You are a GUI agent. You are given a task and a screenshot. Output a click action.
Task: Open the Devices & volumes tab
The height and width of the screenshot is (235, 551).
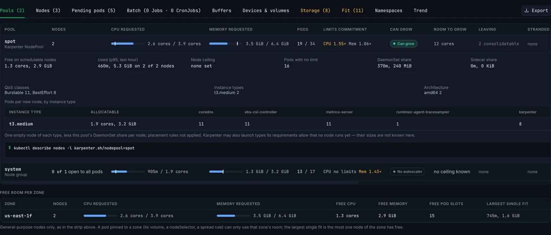[x=266, y=11]
